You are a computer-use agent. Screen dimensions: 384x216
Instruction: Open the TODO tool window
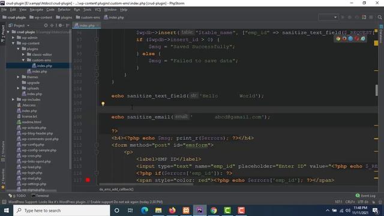[17, 196]
